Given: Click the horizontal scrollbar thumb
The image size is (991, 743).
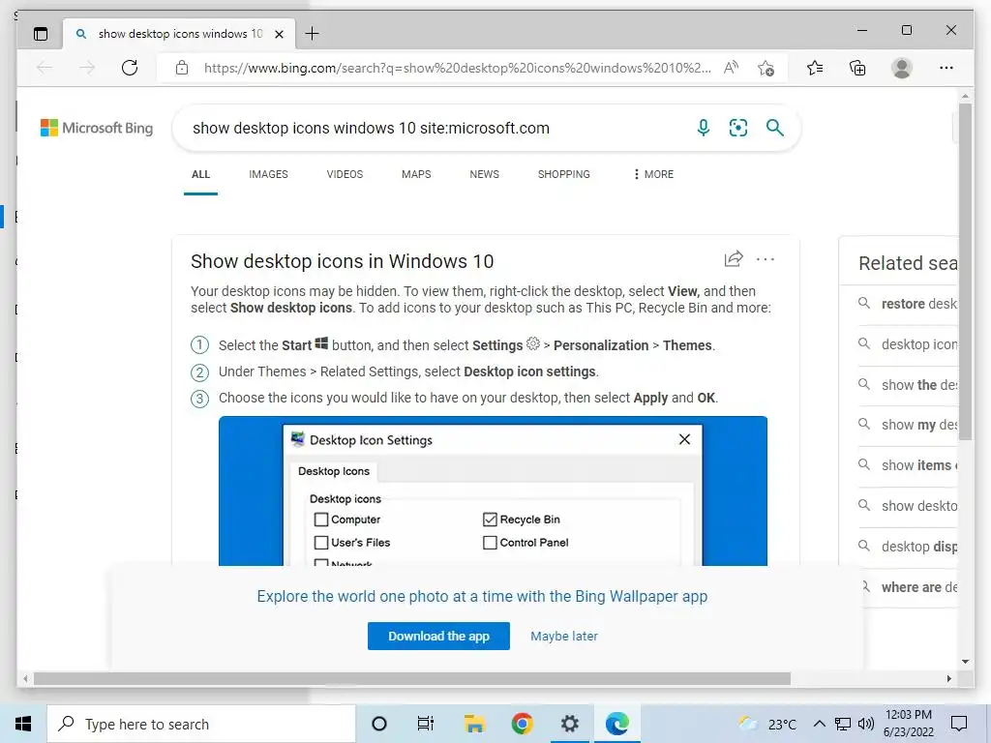Looking at the screenshot, I should pyautogui.click(x=412, y=678).
